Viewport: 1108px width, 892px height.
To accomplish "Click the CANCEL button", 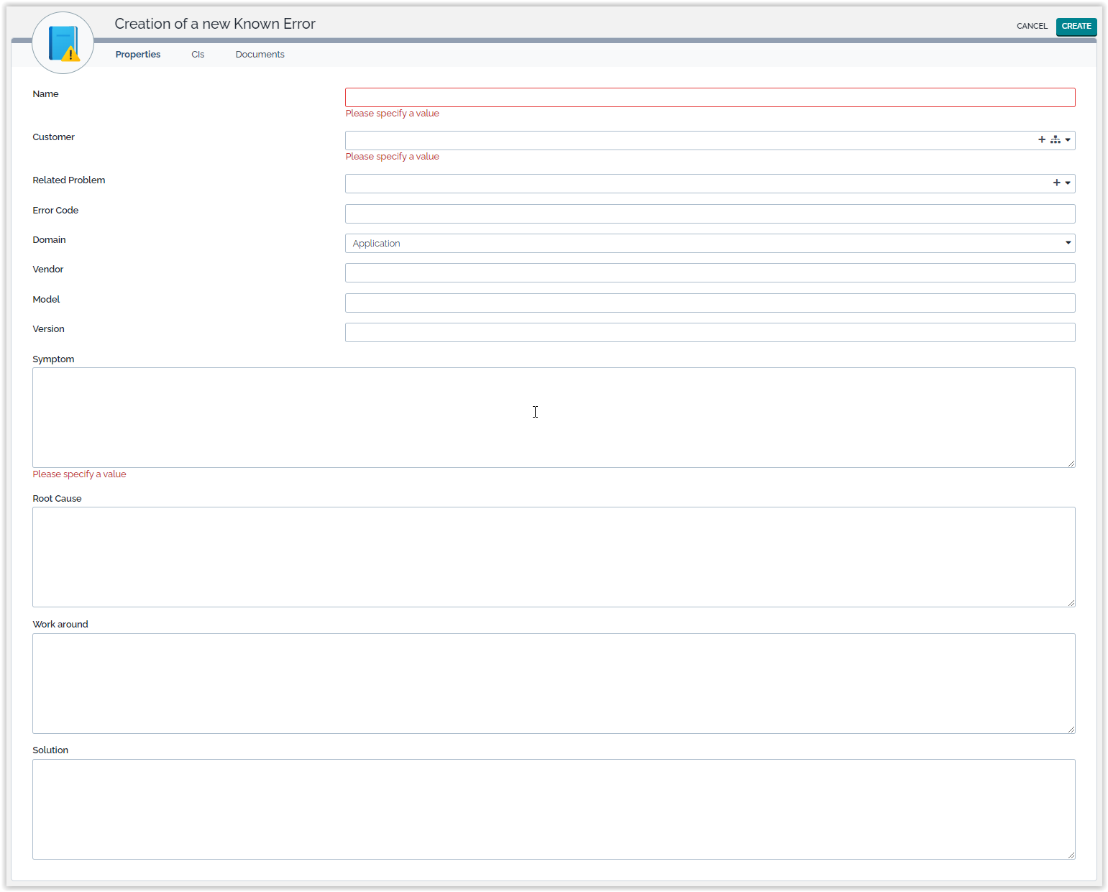I will [x=1032, y=27].
